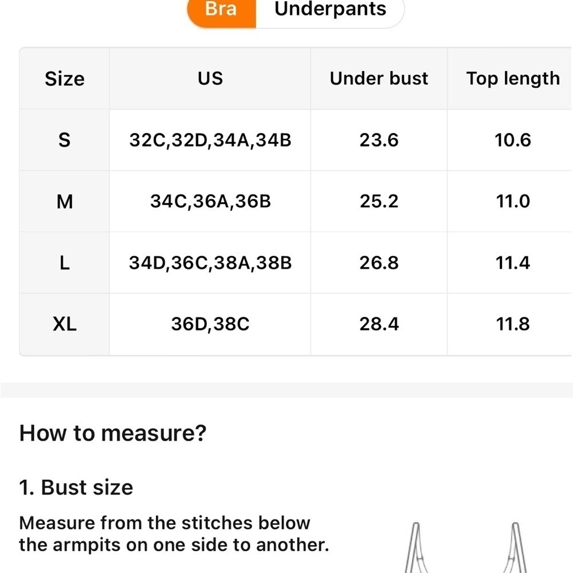Click the 36D,38C cell

click(x=210, y=324)
